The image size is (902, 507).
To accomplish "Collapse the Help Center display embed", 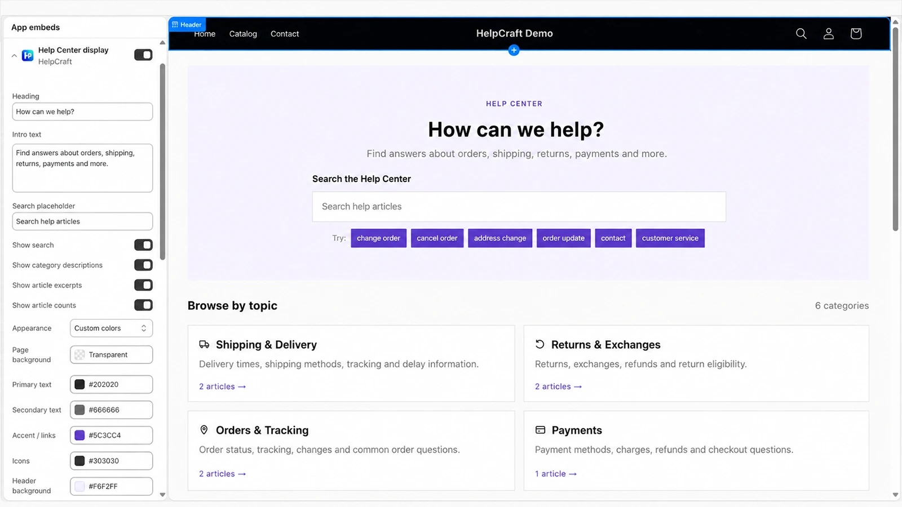I will tap(14, 56).
